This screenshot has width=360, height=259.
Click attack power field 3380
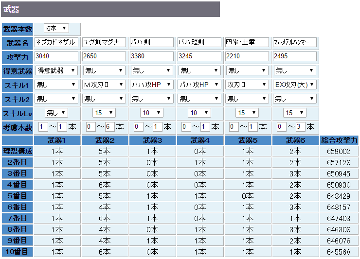[x=152, y=56]
